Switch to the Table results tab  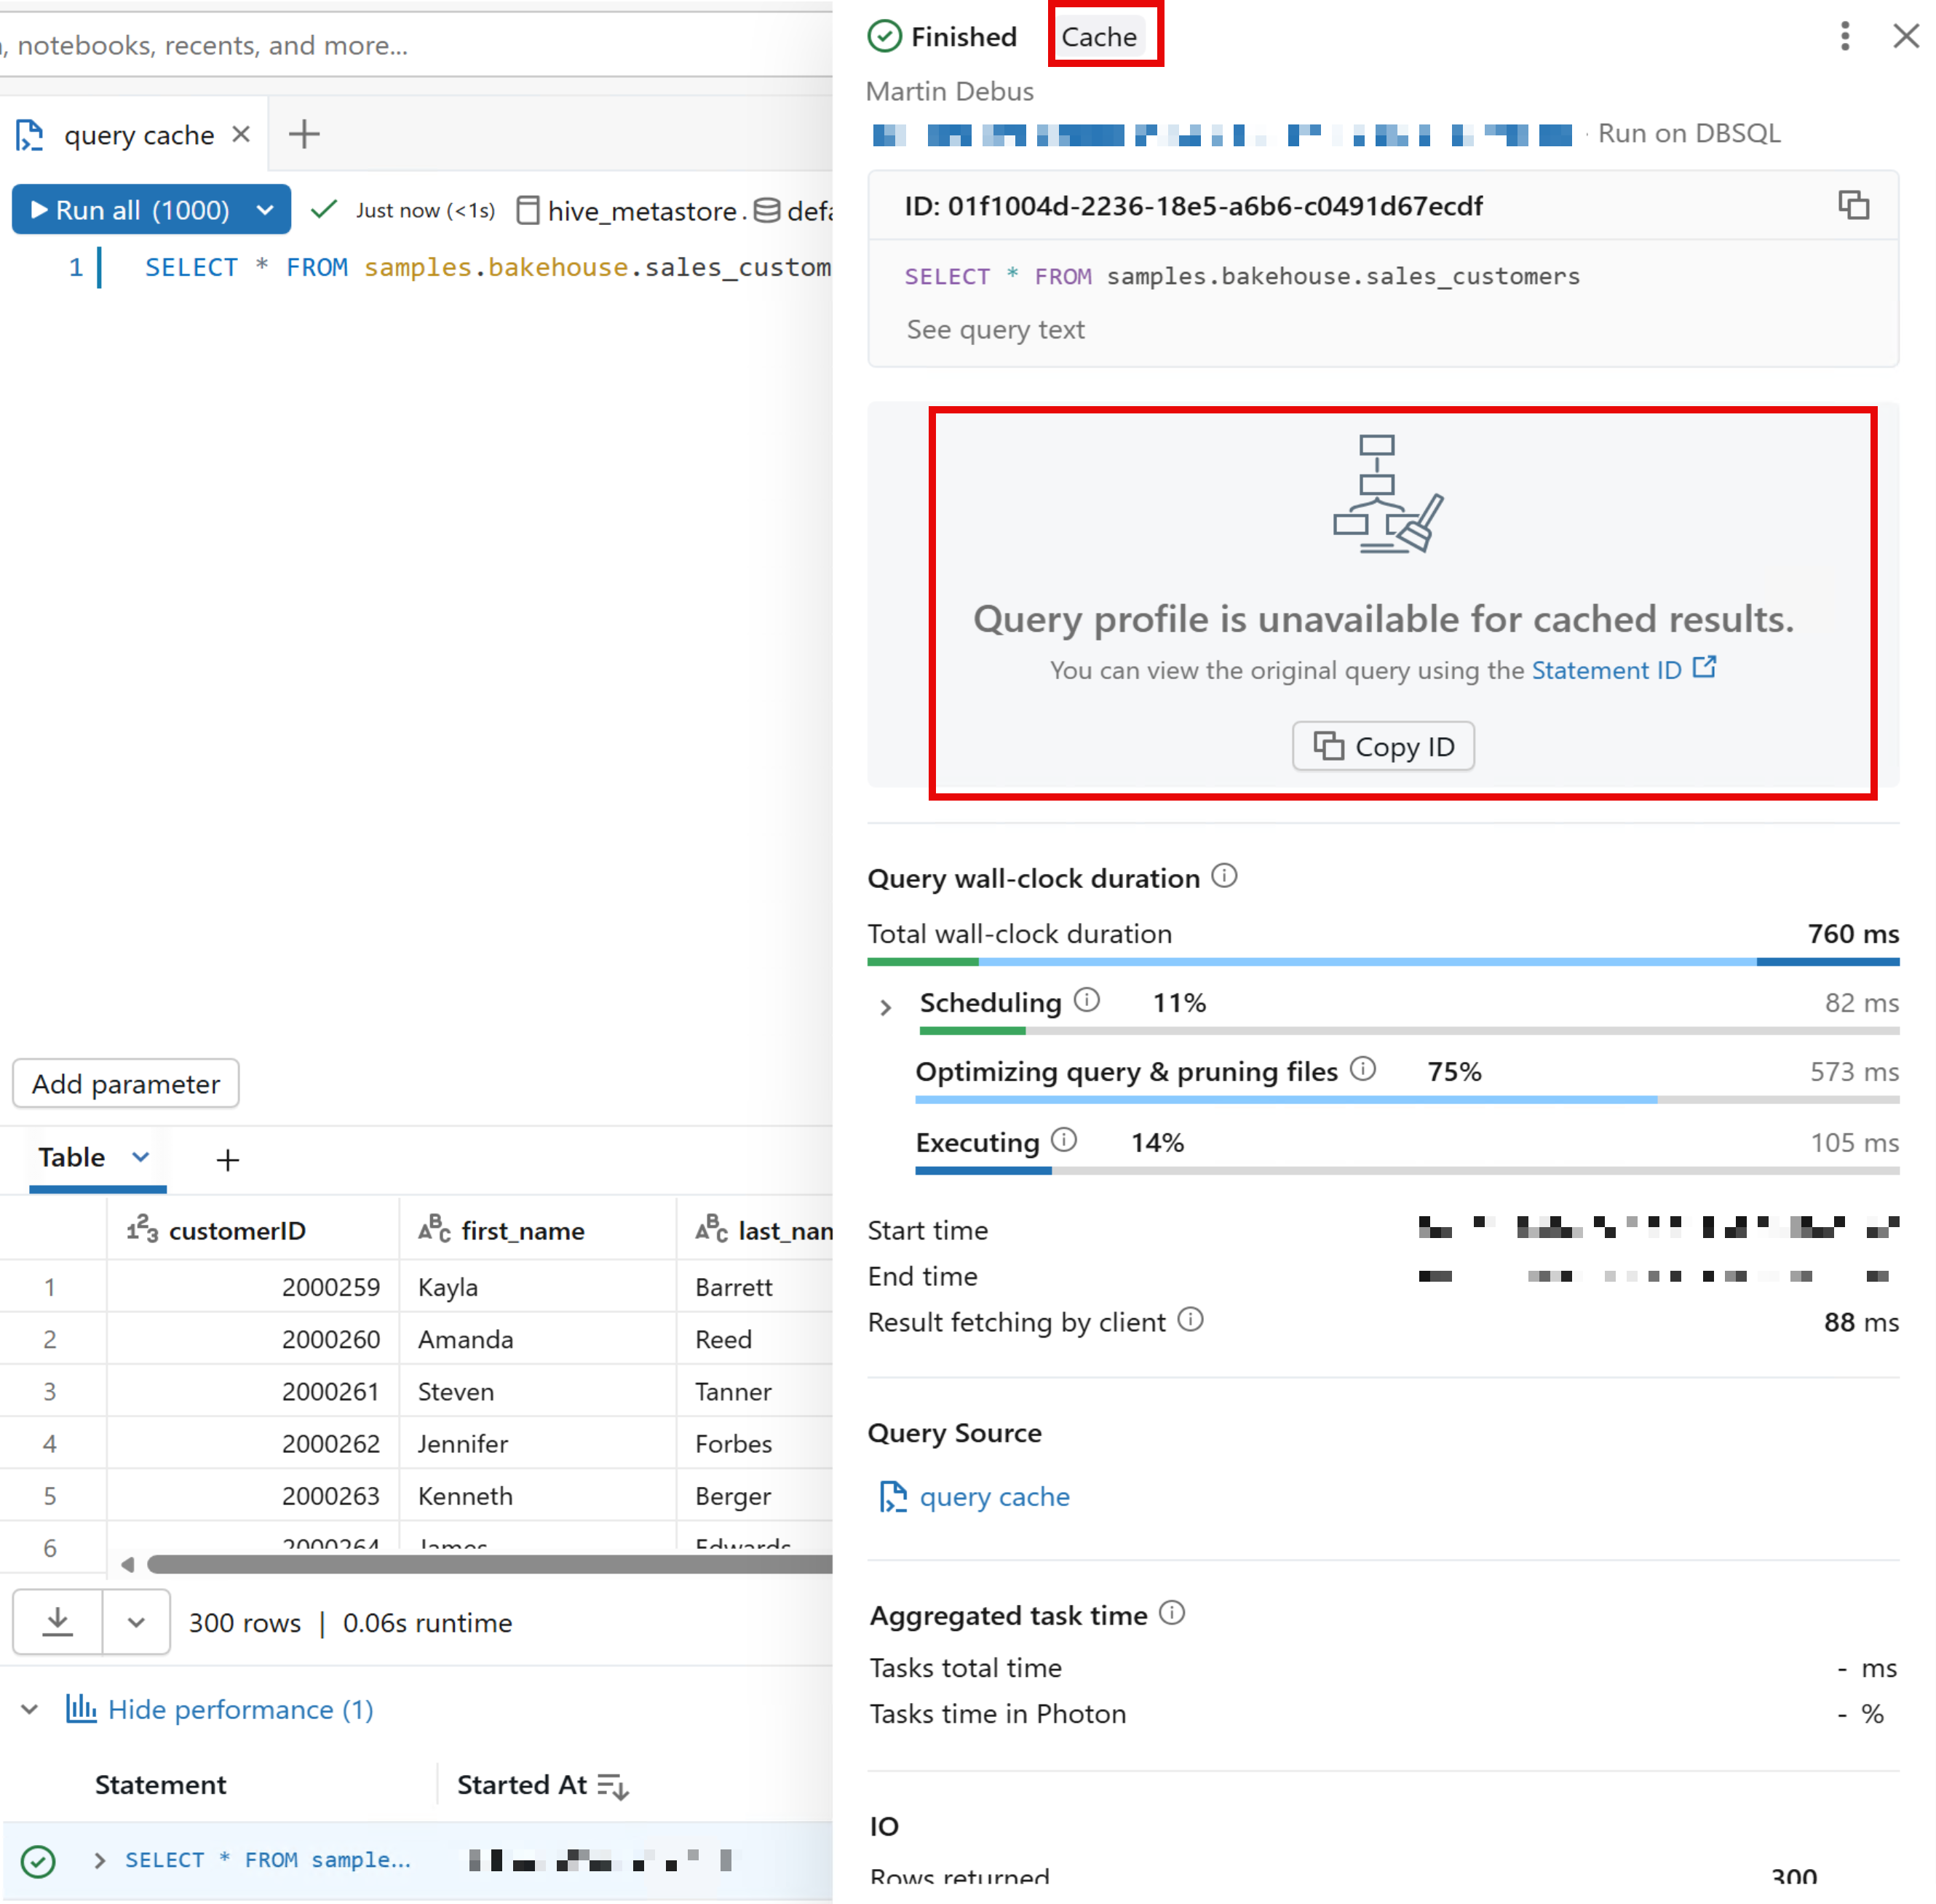pos(72,1157)
